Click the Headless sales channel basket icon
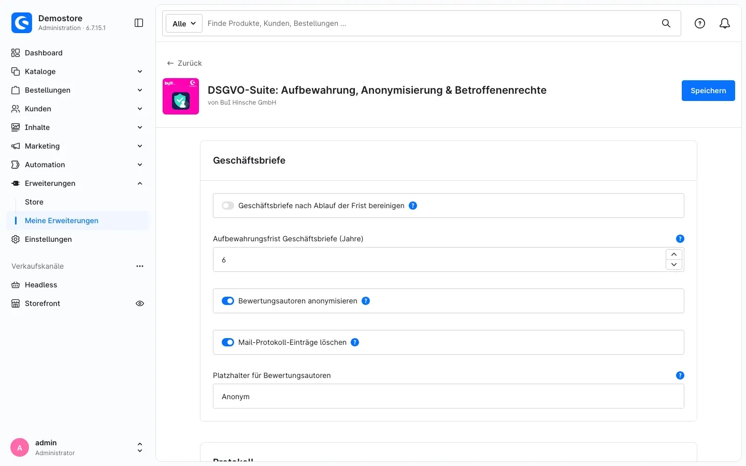This screenshot has height=466, width=746. (x=16, y=285)
